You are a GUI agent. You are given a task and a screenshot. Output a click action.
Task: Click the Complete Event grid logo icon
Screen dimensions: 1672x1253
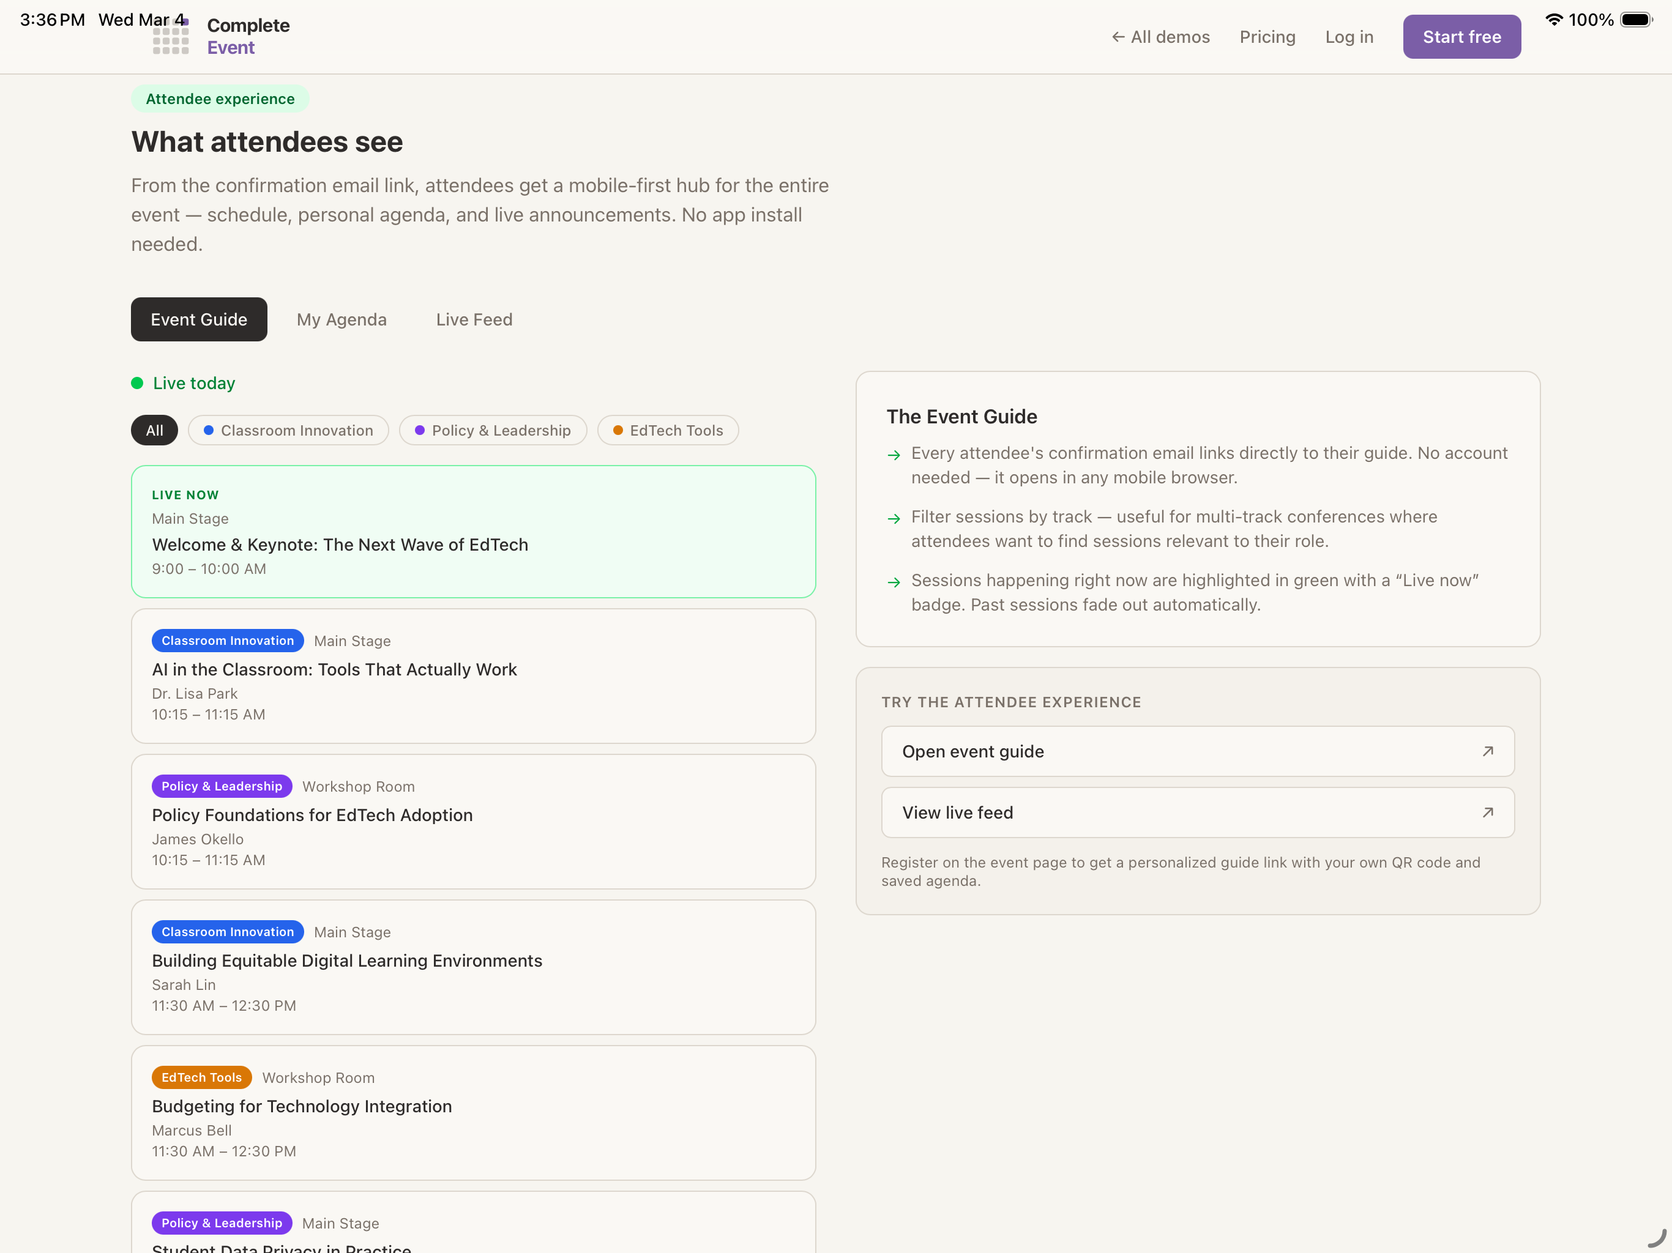click(171, 38)
